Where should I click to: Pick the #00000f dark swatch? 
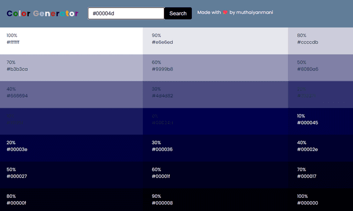pyautogui.click(x=71, y=199)
